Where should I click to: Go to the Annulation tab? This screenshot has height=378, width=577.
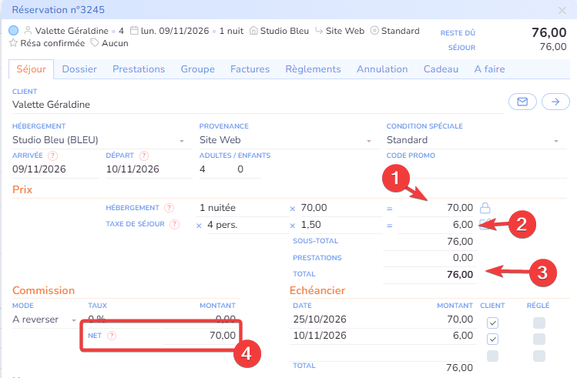382,69
